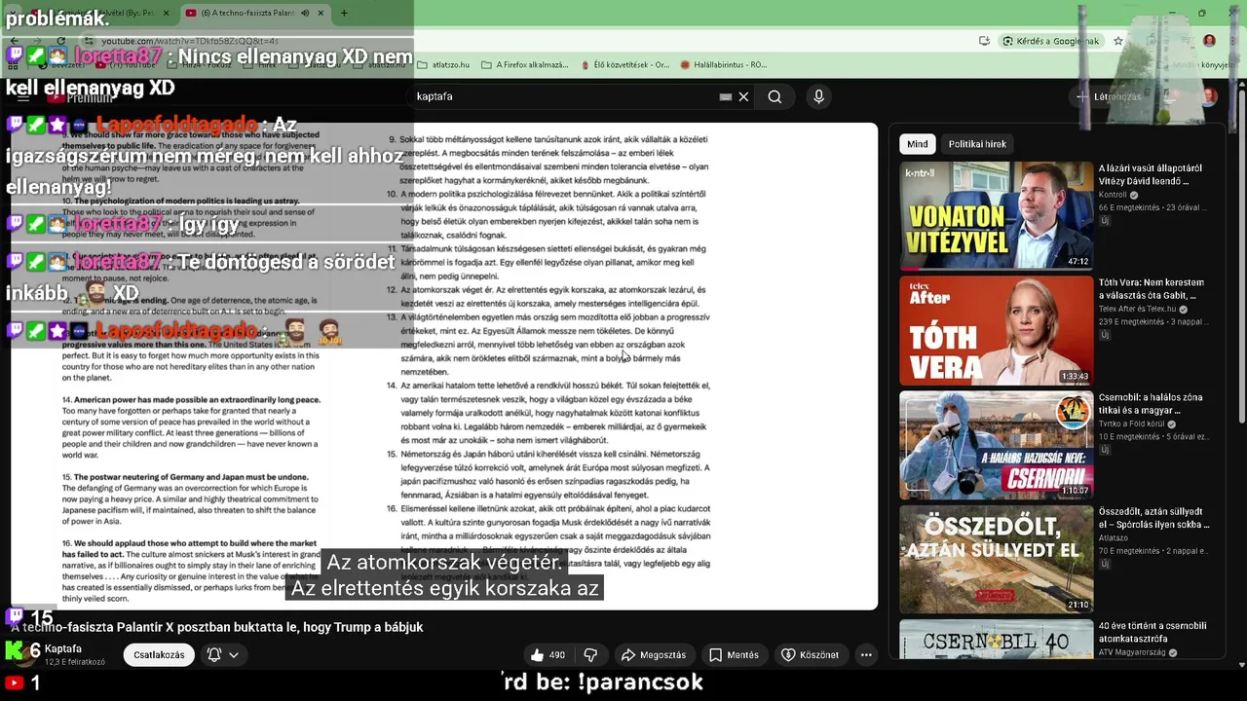Screen dimensions: 1247x701
Task: Visit the ATV Magyarország channel name
Action: tap(1133, 652)
